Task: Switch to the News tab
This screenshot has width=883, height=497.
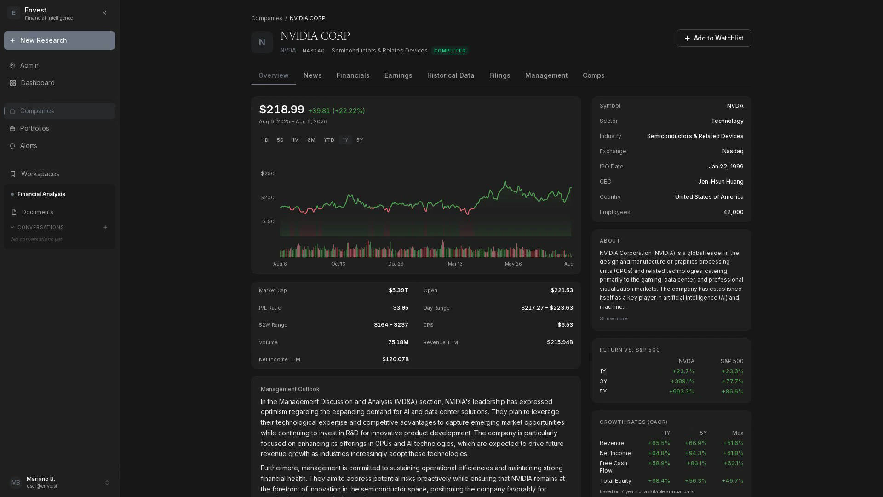Action: click(313, 75)
